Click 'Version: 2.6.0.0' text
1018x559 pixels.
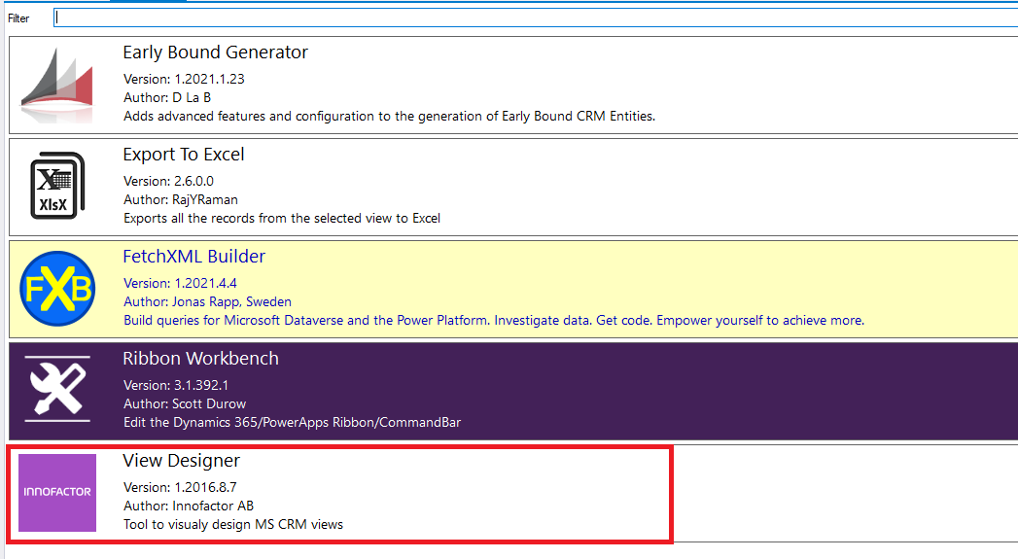coord(168,181)
